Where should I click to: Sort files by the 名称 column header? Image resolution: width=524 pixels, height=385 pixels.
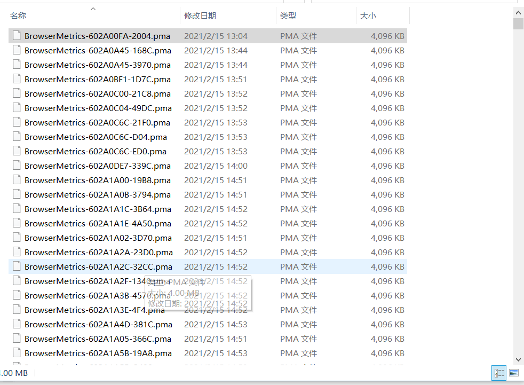18,16
